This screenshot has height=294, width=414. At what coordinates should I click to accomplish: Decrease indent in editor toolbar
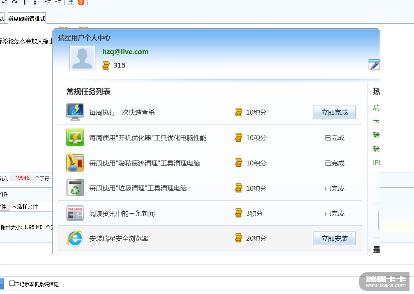[x=48, y=2]
